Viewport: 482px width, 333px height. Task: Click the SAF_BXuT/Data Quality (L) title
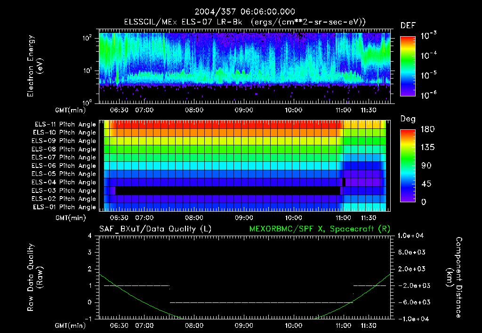155,229
